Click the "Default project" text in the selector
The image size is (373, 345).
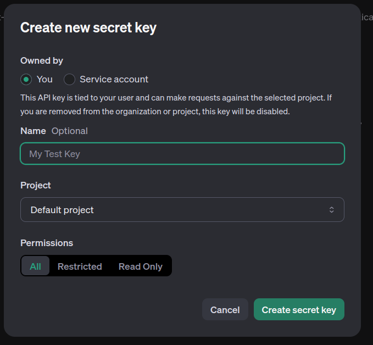62,210
